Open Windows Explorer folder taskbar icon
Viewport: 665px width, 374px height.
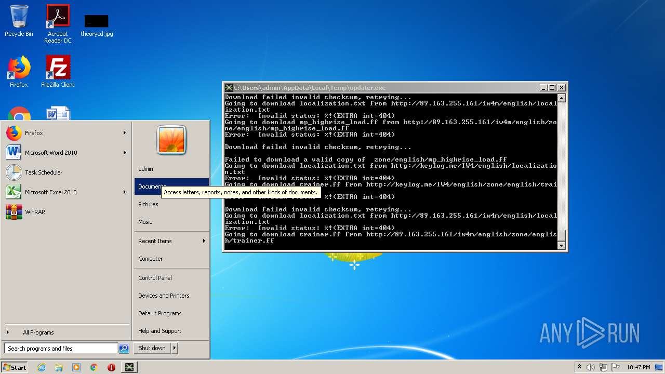pos(59,367)
